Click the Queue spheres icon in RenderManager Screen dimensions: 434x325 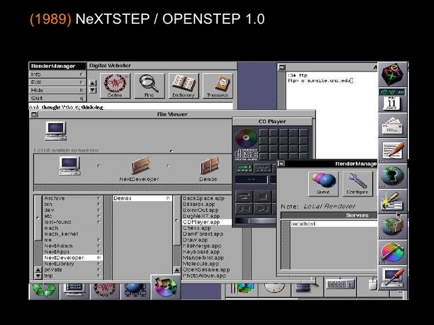pyautogui.click(x=323, y=183)
